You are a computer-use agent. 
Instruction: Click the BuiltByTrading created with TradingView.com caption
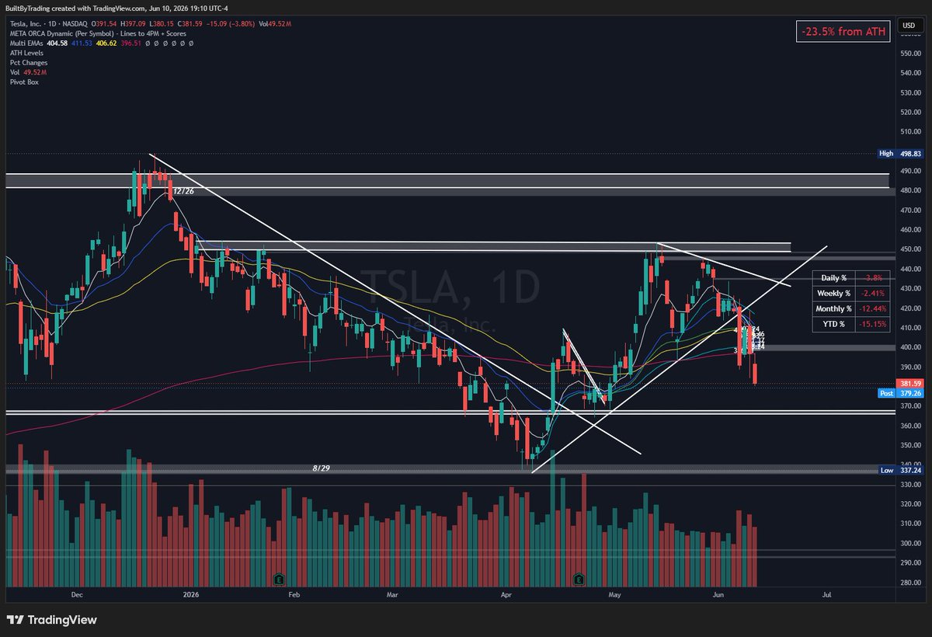click(116, 9)
